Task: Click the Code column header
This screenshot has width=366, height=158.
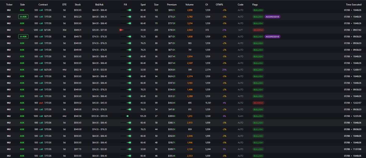Action: tap(240, 5)
